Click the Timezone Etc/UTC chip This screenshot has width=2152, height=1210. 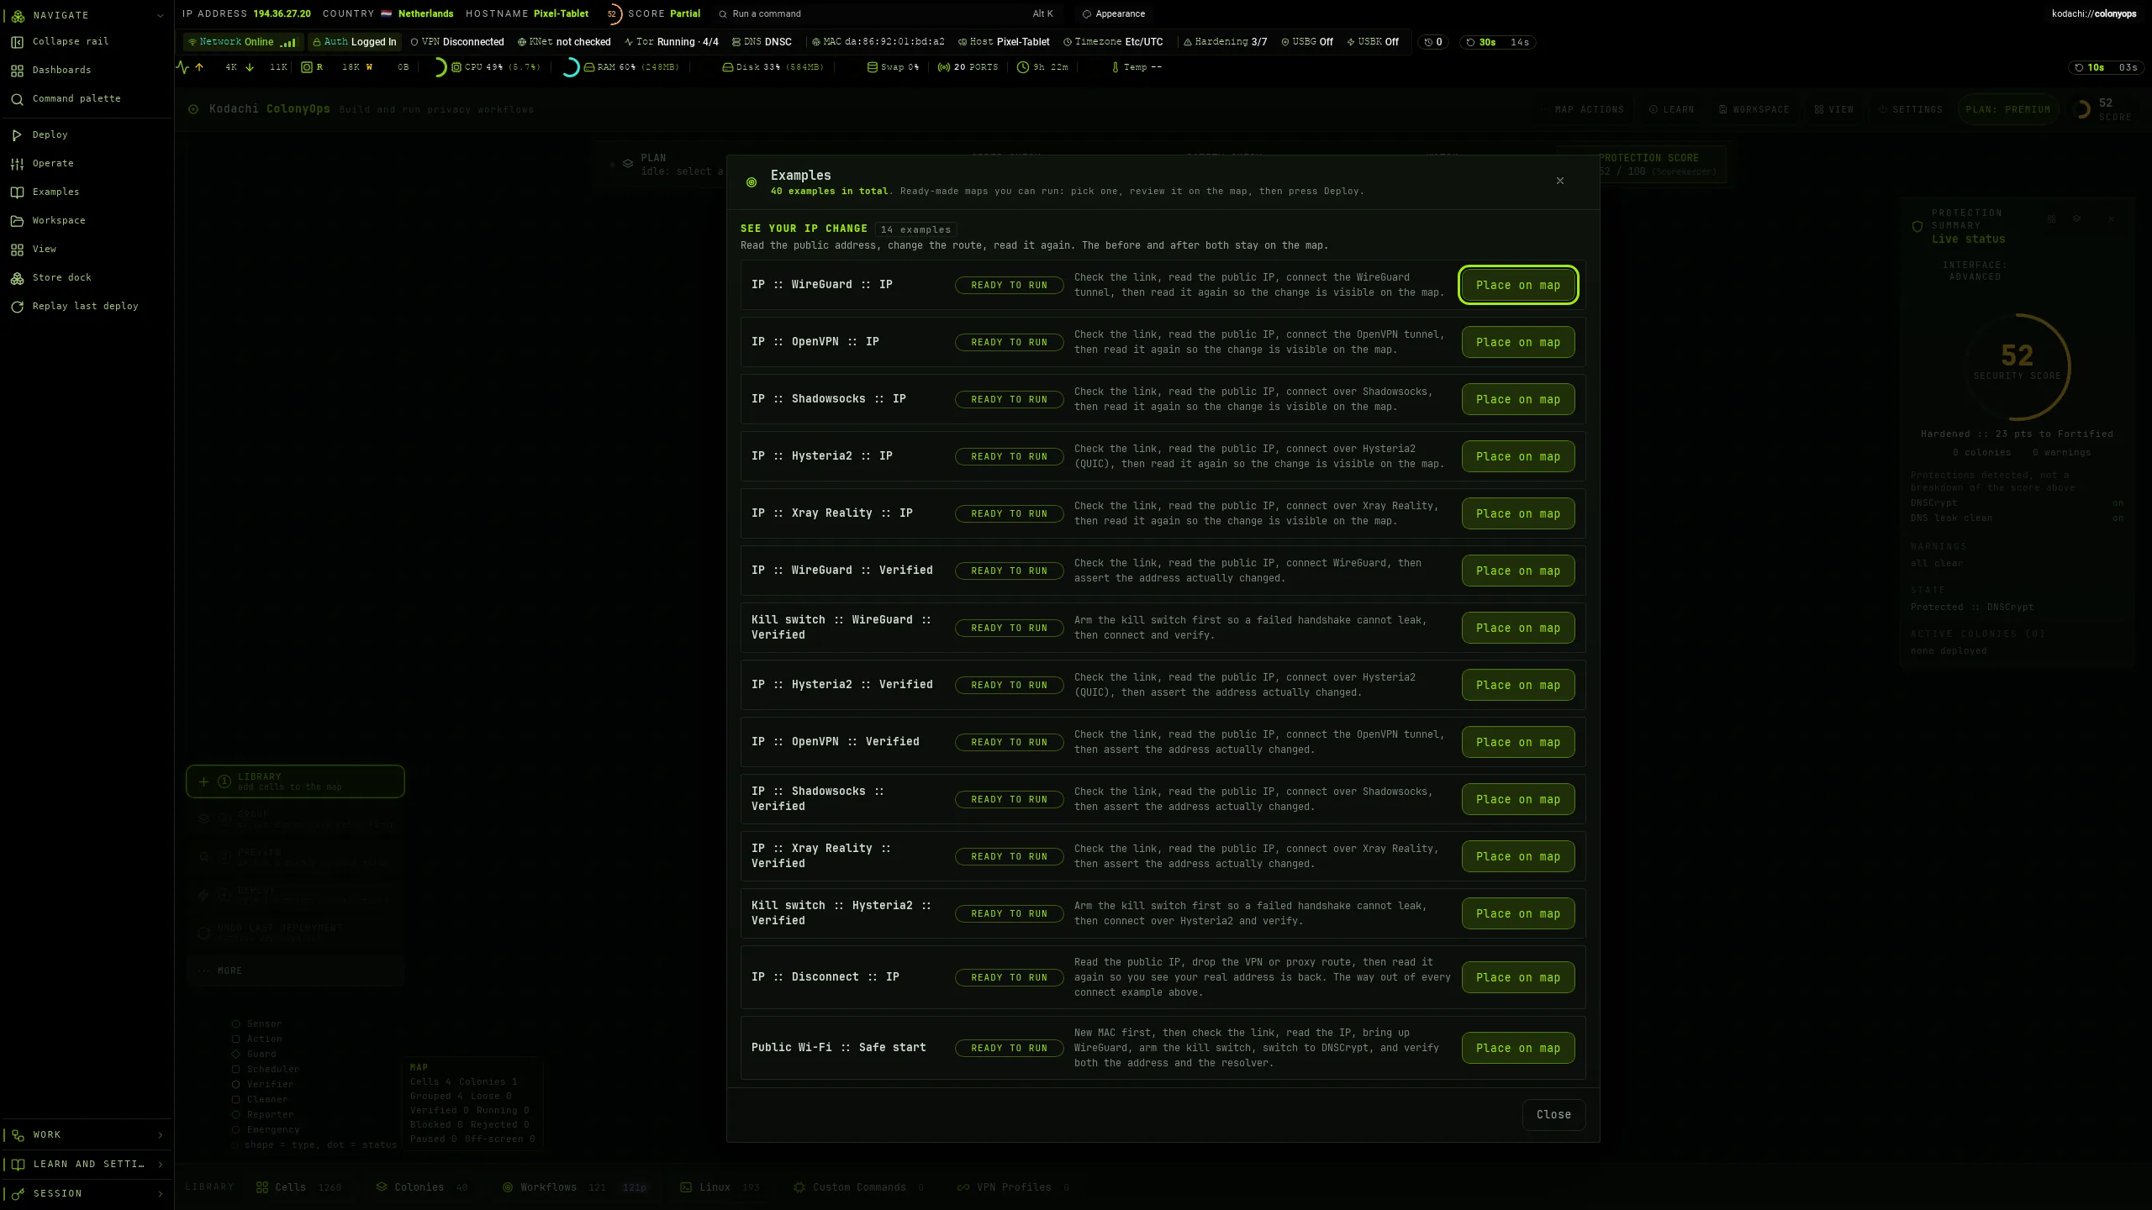pyautogui.click(x=1113, y=42)
